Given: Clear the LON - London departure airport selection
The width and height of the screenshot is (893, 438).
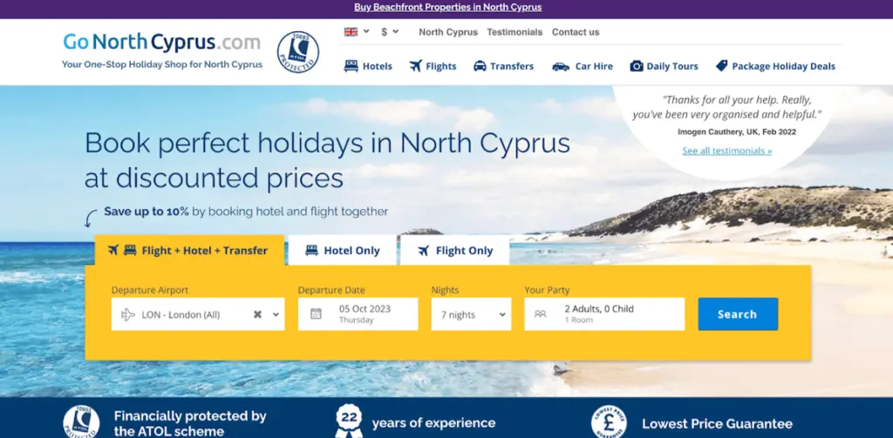Looking at the screenshot, I should 257,314.
